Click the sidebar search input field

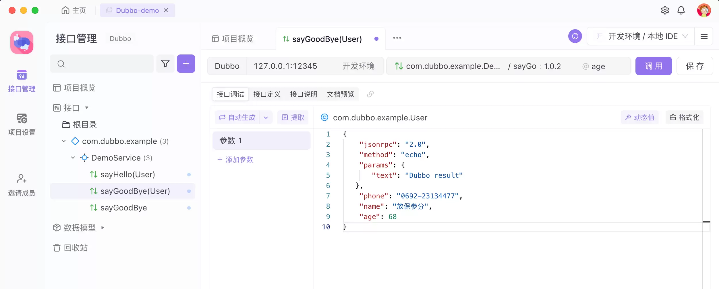102,64
